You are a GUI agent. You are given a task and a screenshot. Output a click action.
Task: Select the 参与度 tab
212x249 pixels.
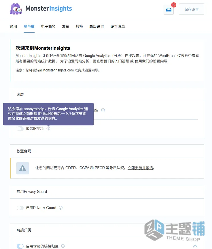[29, 27]
